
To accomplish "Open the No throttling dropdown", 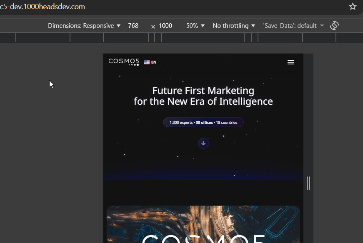I will (233, 26).
